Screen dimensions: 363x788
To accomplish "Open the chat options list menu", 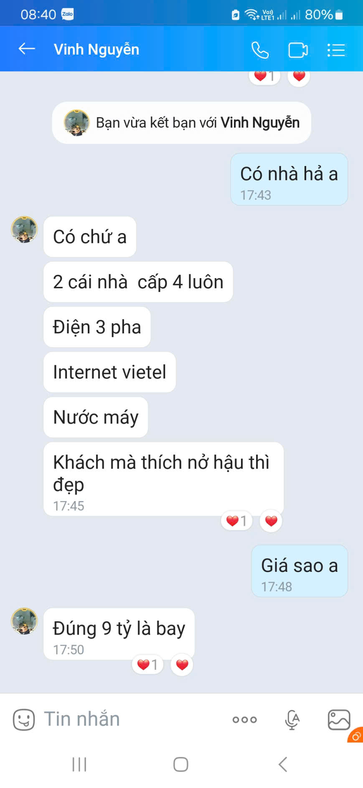I will 336,50.
